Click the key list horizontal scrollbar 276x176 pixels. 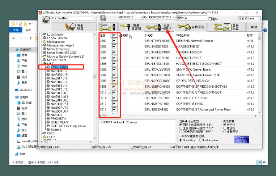click(x=178, y=116)
